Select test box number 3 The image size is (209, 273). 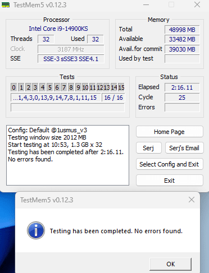[35, 87]
